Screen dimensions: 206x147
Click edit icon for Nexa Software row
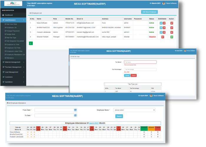coord(161,23)
